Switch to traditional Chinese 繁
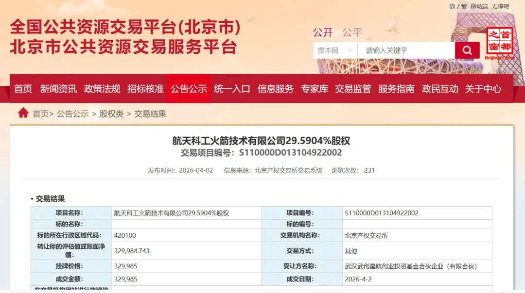The width and height of the screenshot is (525, 293). point(464,6)
